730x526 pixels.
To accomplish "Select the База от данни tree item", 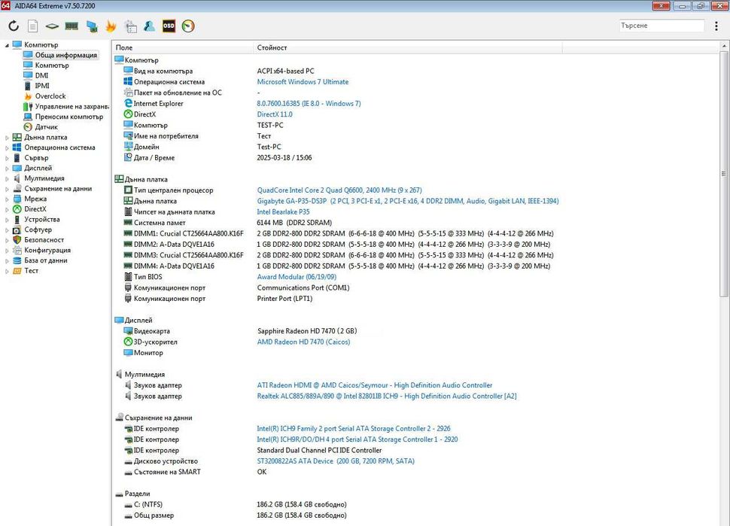I will [x=46, y=260].
